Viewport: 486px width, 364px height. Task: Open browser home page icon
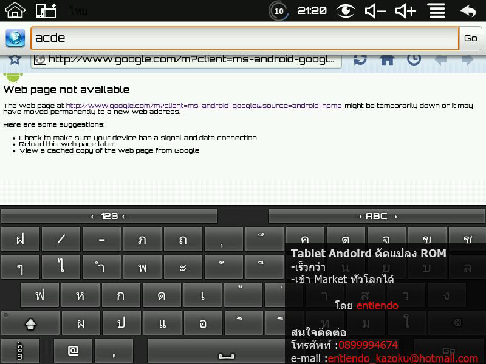click(387, 59)
